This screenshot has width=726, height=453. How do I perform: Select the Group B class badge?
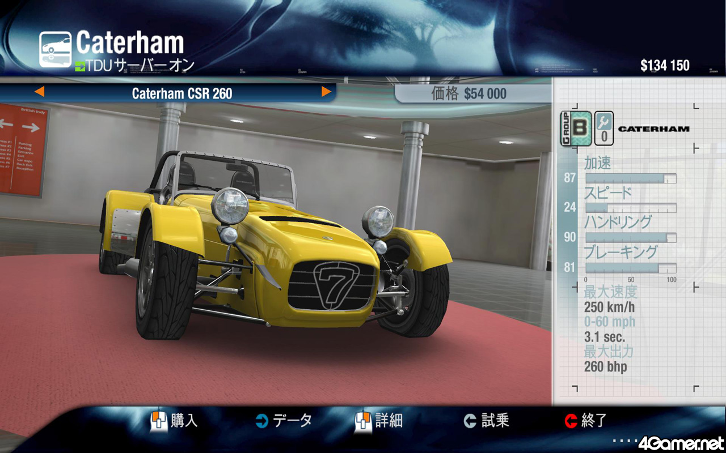pos(576,129)
